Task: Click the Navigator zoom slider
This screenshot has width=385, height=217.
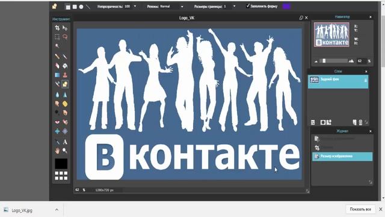Action: click(x=333, y=61)
